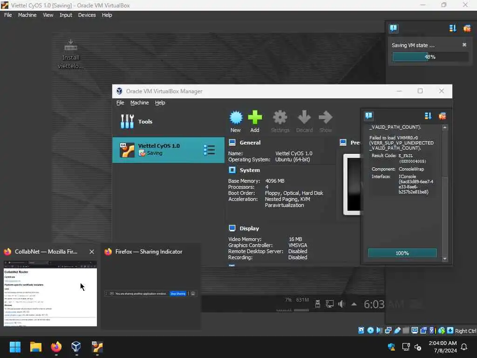Click Stop Sharing in Firefox sharing indicator preview
The image size is (477, 358).
coord(177,294)
